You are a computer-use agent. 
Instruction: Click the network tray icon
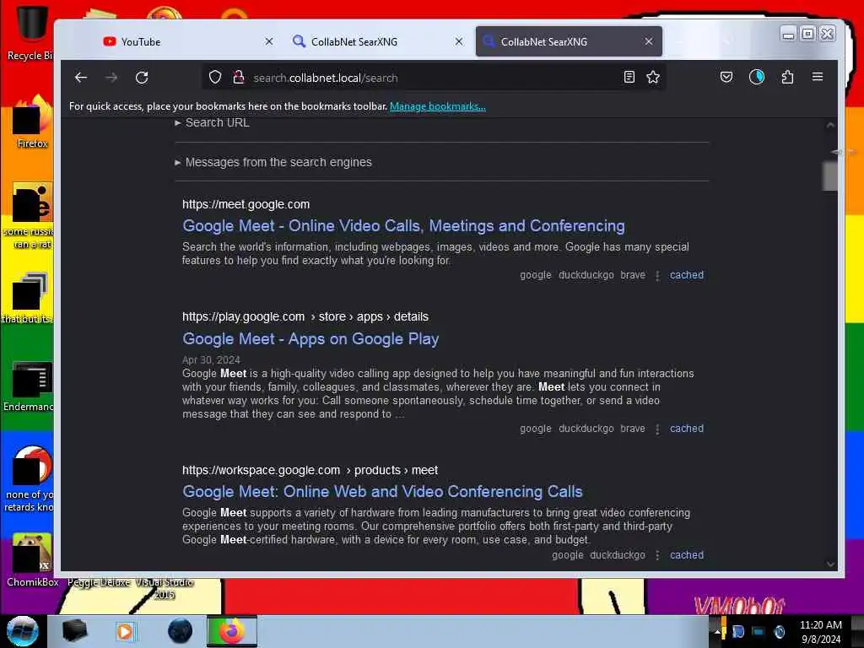pos(759,632)
